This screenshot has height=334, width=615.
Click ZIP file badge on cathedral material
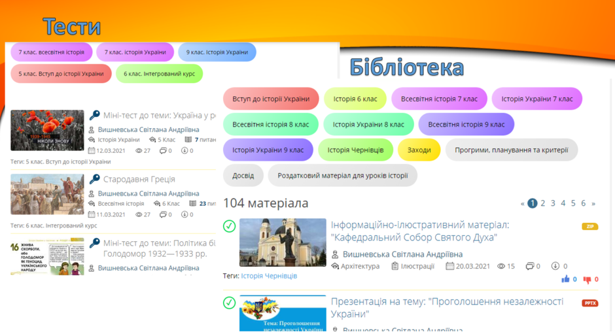[590, 226]
